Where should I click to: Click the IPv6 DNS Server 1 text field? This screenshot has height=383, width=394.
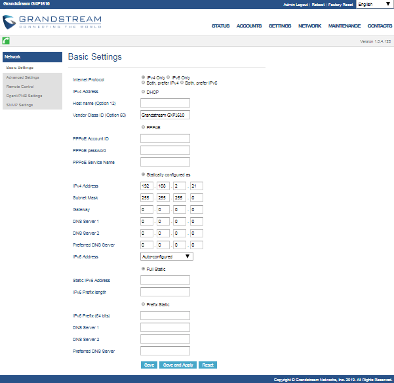pos(165,327)
